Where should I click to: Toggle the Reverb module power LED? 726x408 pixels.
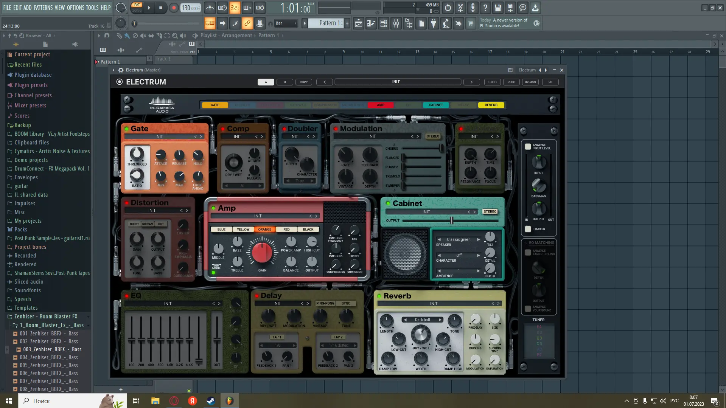[x=379, y=296]
